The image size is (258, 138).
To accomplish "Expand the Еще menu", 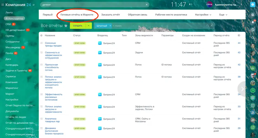I will point(223,15).
